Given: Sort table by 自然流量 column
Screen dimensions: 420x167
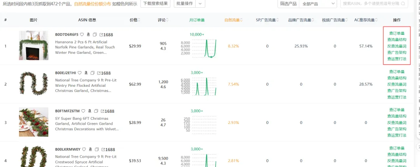Looking at the screenshot, I should click(232, 20).
